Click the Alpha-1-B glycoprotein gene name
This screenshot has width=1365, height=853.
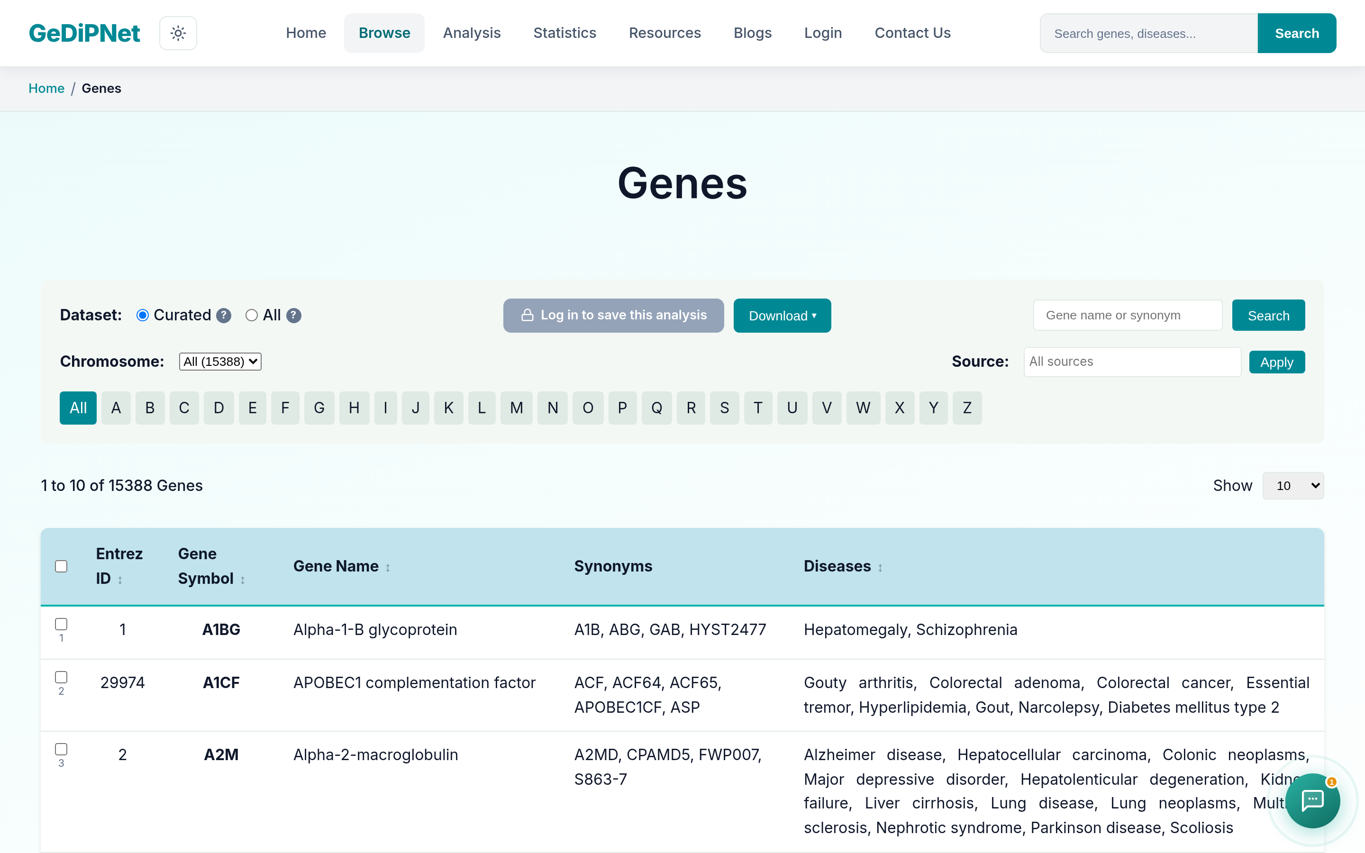(375, 630)
